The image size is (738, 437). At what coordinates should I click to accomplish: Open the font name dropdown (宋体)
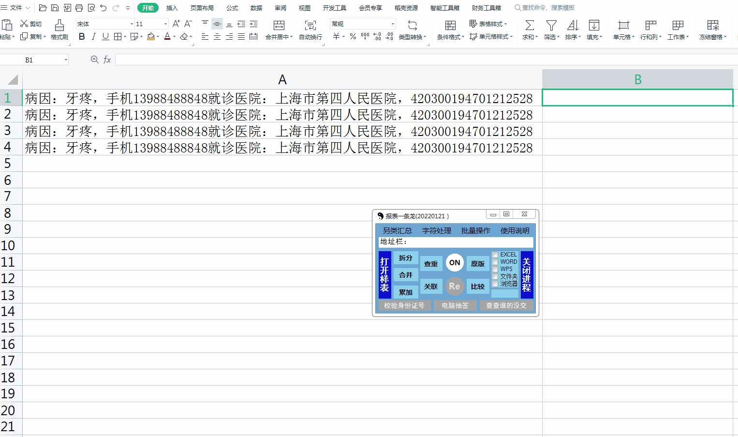pos(132,24)
